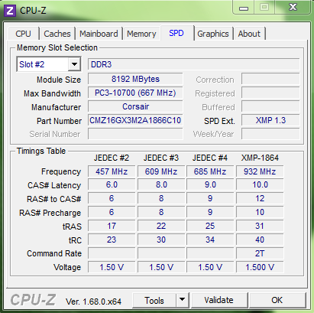Select the SPD tab

[x=176, y=33]
